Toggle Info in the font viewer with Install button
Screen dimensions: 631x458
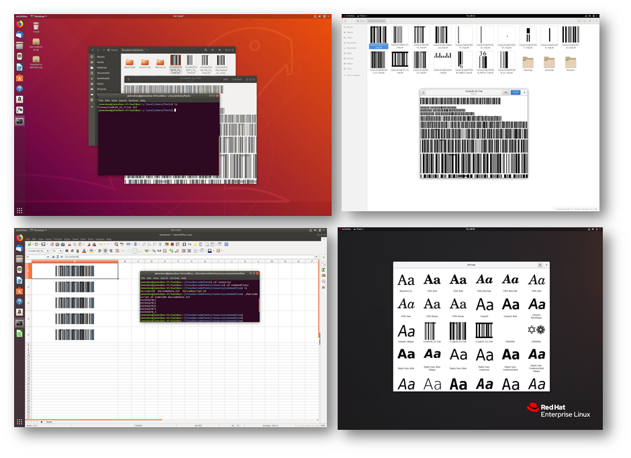coord(506,93)
